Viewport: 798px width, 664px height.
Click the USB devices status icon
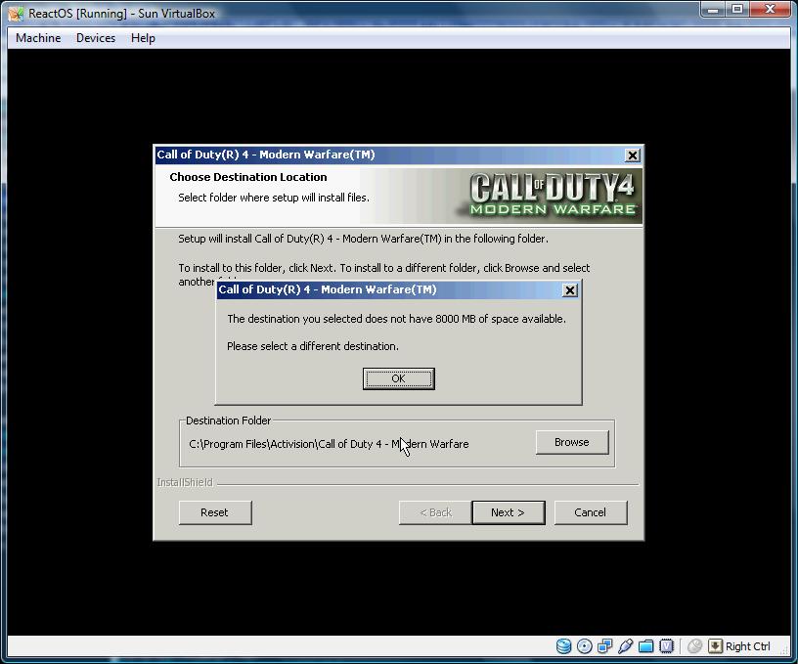(x=626, y=646)
